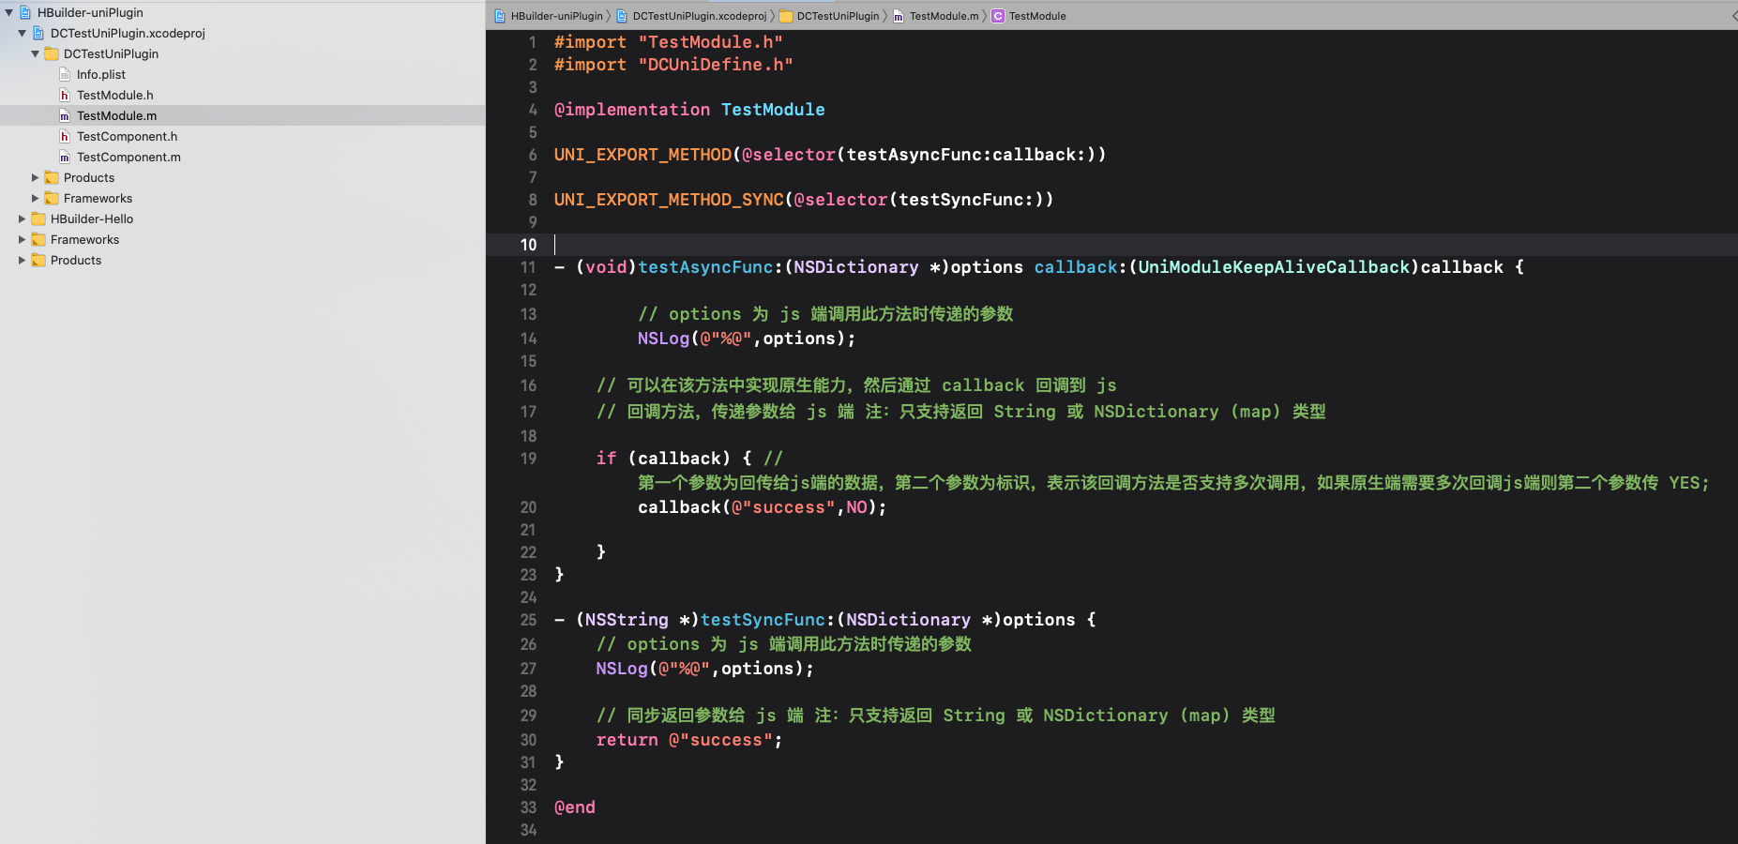Open DCTestUniPlugin folder segment in jump bar

click(x=830, y=16)
